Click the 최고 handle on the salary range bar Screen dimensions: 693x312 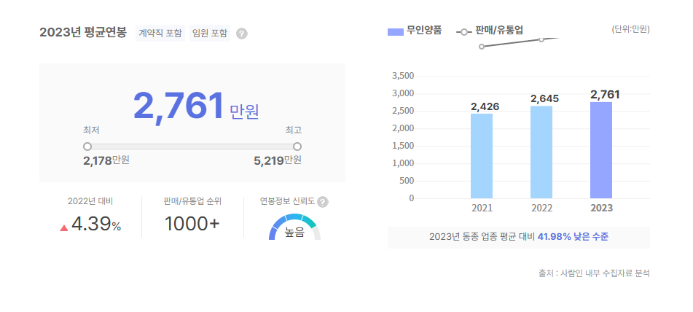297,147
